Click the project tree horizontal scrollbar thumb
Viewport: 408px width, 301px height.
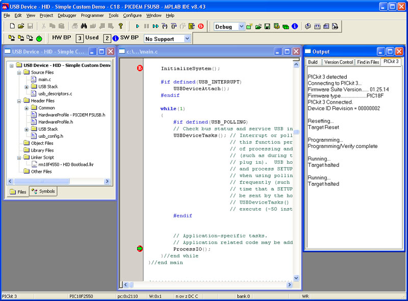point(42,181)
